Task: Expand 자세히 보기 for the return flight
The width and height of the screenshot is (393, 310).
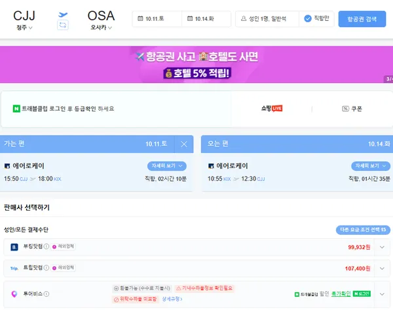Action: click(x=371, y=166)
